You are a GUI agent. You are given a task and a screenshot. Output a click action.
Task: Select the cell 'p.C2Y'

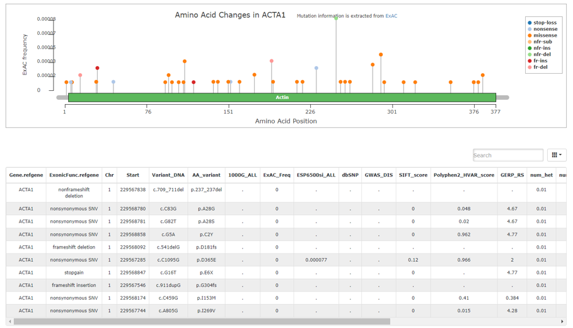(x=206, y=235)
